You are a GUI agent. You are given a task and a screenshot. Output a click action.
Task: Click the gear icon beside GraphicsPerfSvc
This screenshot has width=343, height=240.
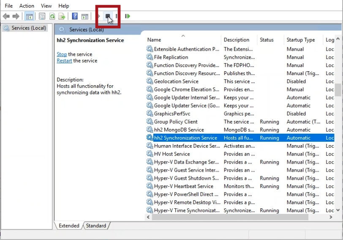click(150, 113)
